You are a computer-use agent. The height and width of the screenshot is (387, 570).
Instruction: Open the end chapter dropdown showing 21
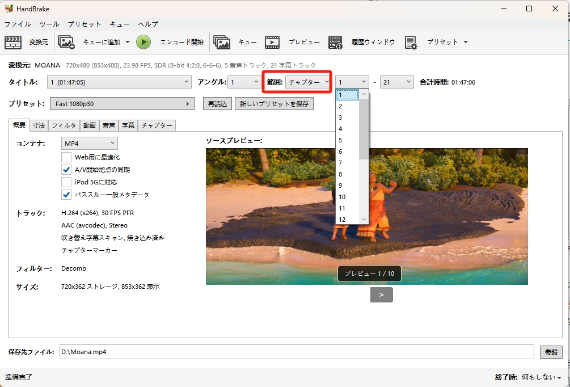pyautogui.click(x=396, y=82)
